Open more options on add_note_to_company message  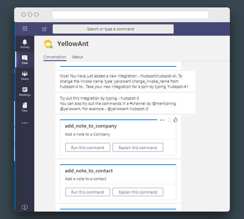162,120
